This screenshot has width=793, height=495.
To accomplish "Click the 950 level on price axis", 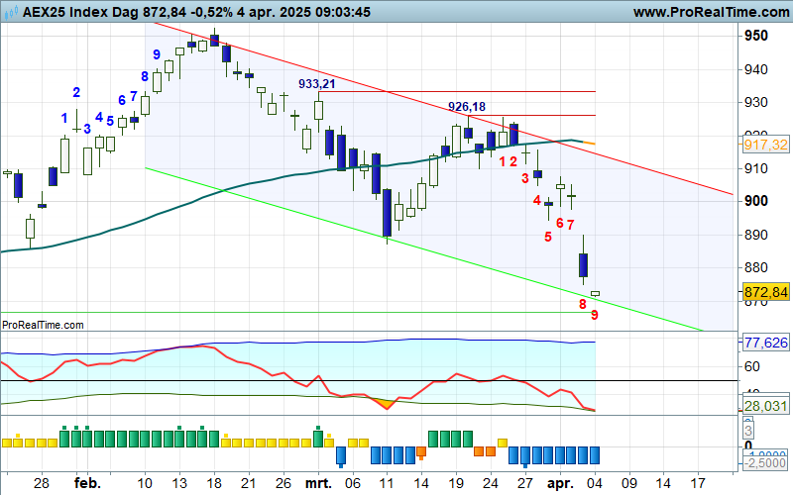I will 755,36.
